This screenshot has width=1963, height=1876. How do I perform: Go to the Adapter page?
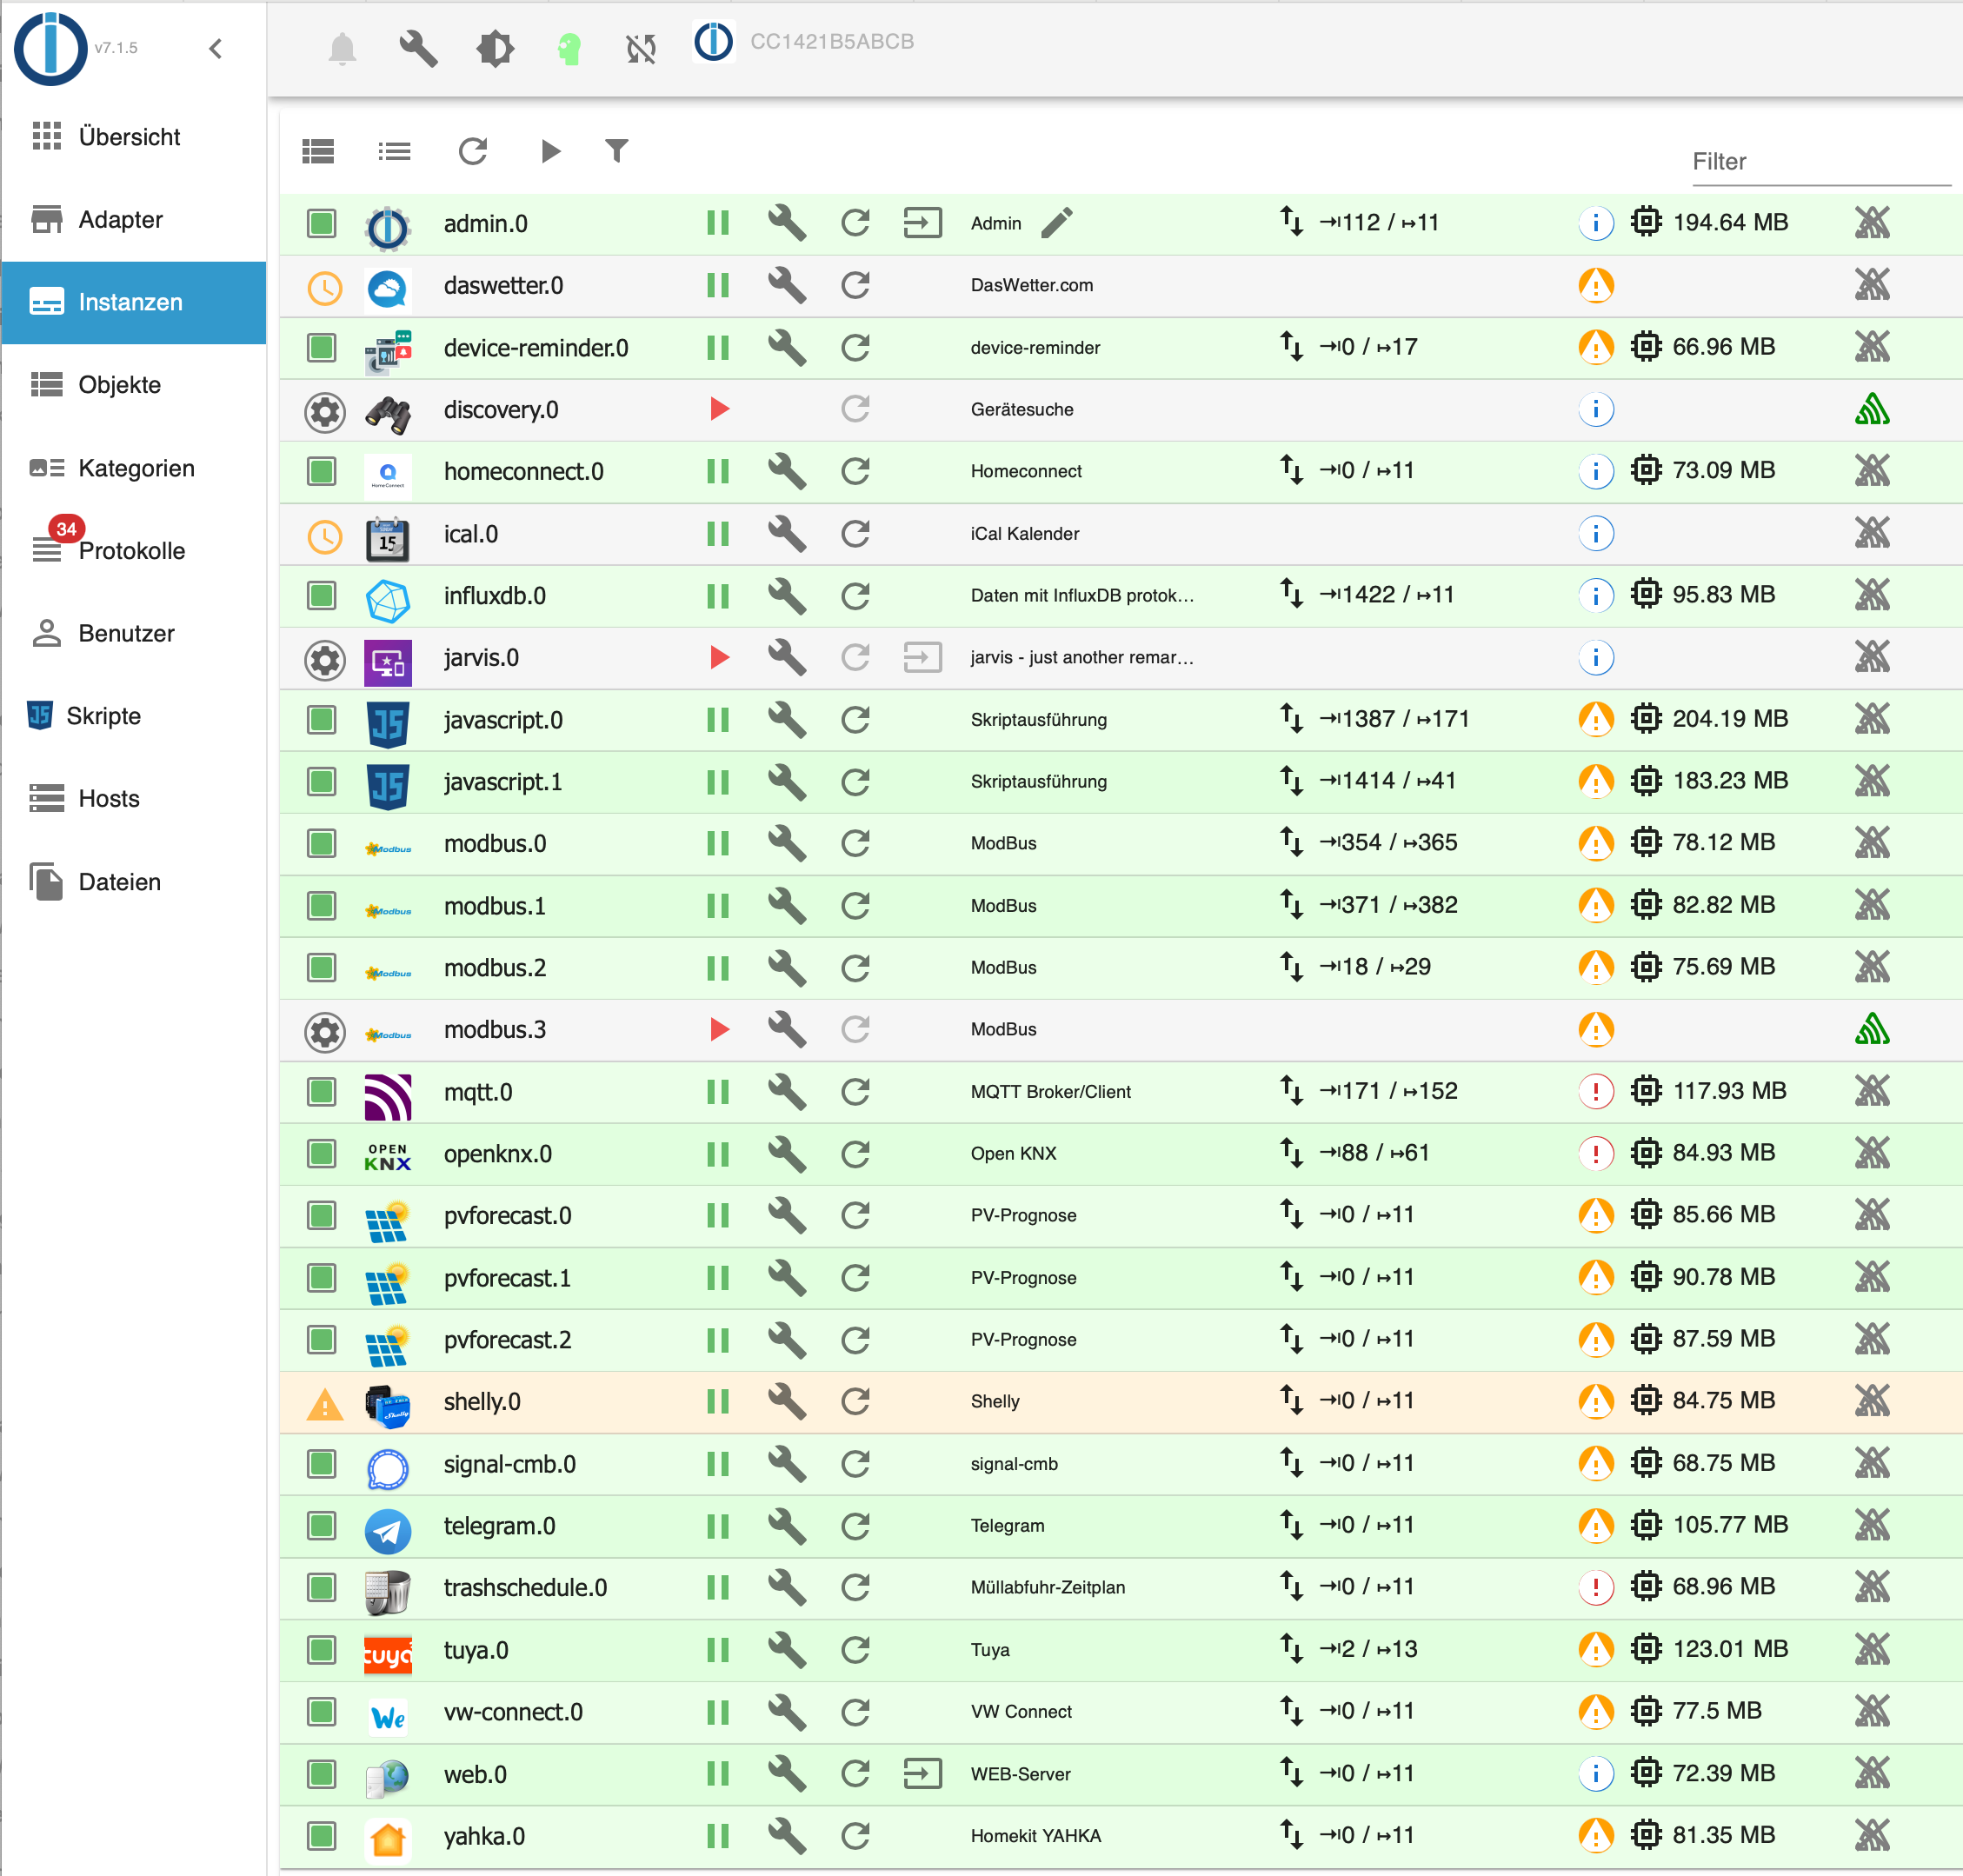tap(120, 219)
